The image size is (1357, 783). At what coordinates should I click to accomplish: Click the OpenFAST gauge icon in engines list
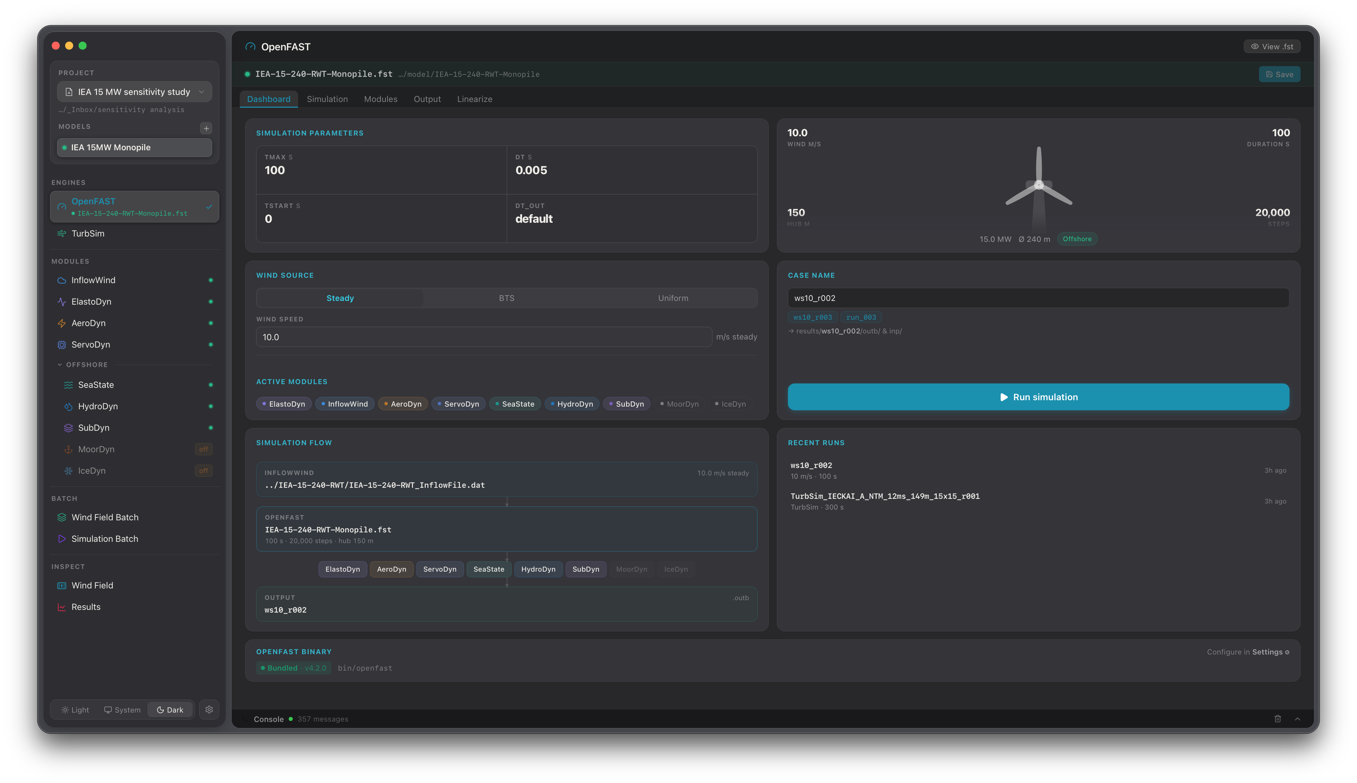point(61,207)
